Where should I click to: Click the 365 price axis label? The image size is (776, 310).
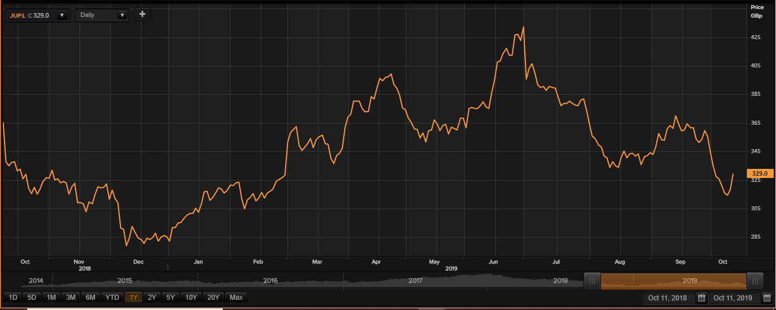pyautogui.click(x=756, y=123)
